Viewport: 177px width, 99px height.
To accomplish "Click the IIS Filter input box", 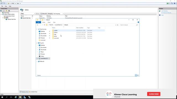I will coord(30,13).
